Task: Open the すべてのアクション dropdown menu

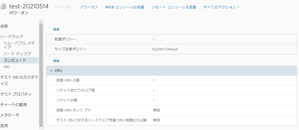Action: 222,7
